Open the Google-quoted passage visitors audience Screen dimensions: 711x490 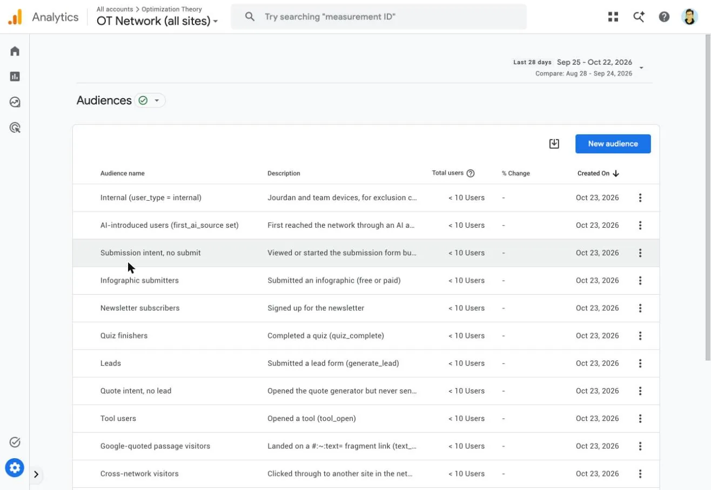coord(155,446)
